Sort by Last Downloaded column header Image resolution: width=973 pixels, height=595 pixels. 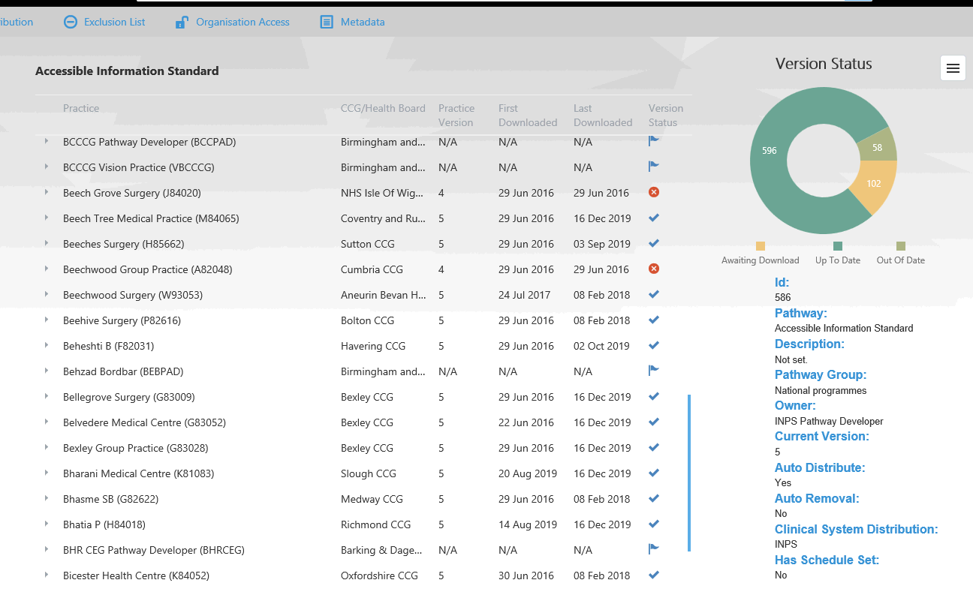602,116
